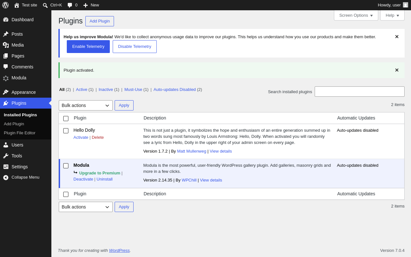Click the bottom Apply button
This screenshot has height=257, width=411.
pyautogui.click(x=124, y=207)
